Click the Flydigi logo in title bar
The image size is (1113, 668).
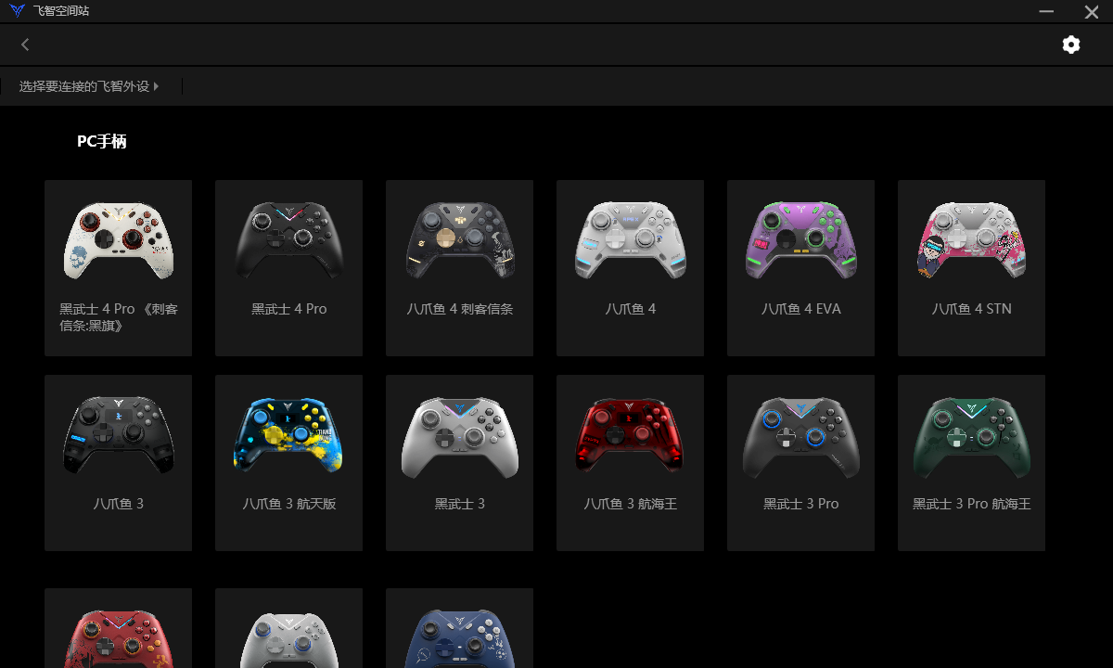(x=17, y=11)
